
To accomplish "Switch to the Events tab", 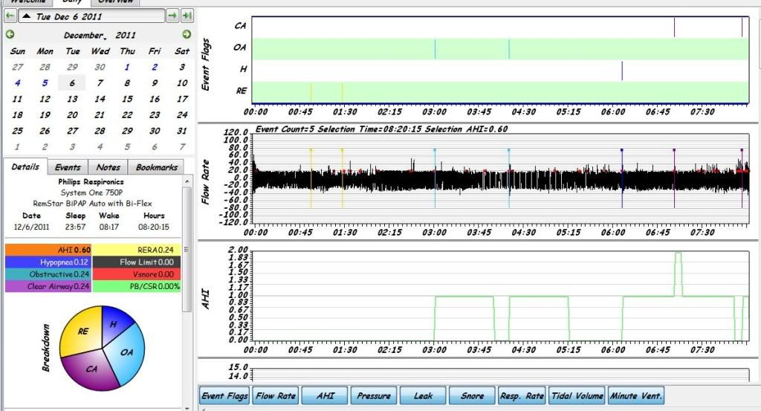I will 68,167.
